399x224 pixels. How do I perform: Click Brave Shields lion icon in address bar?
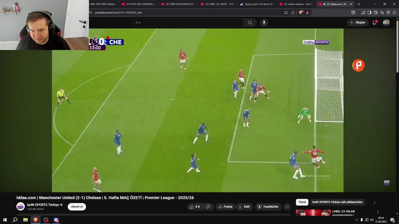point(300,12)
